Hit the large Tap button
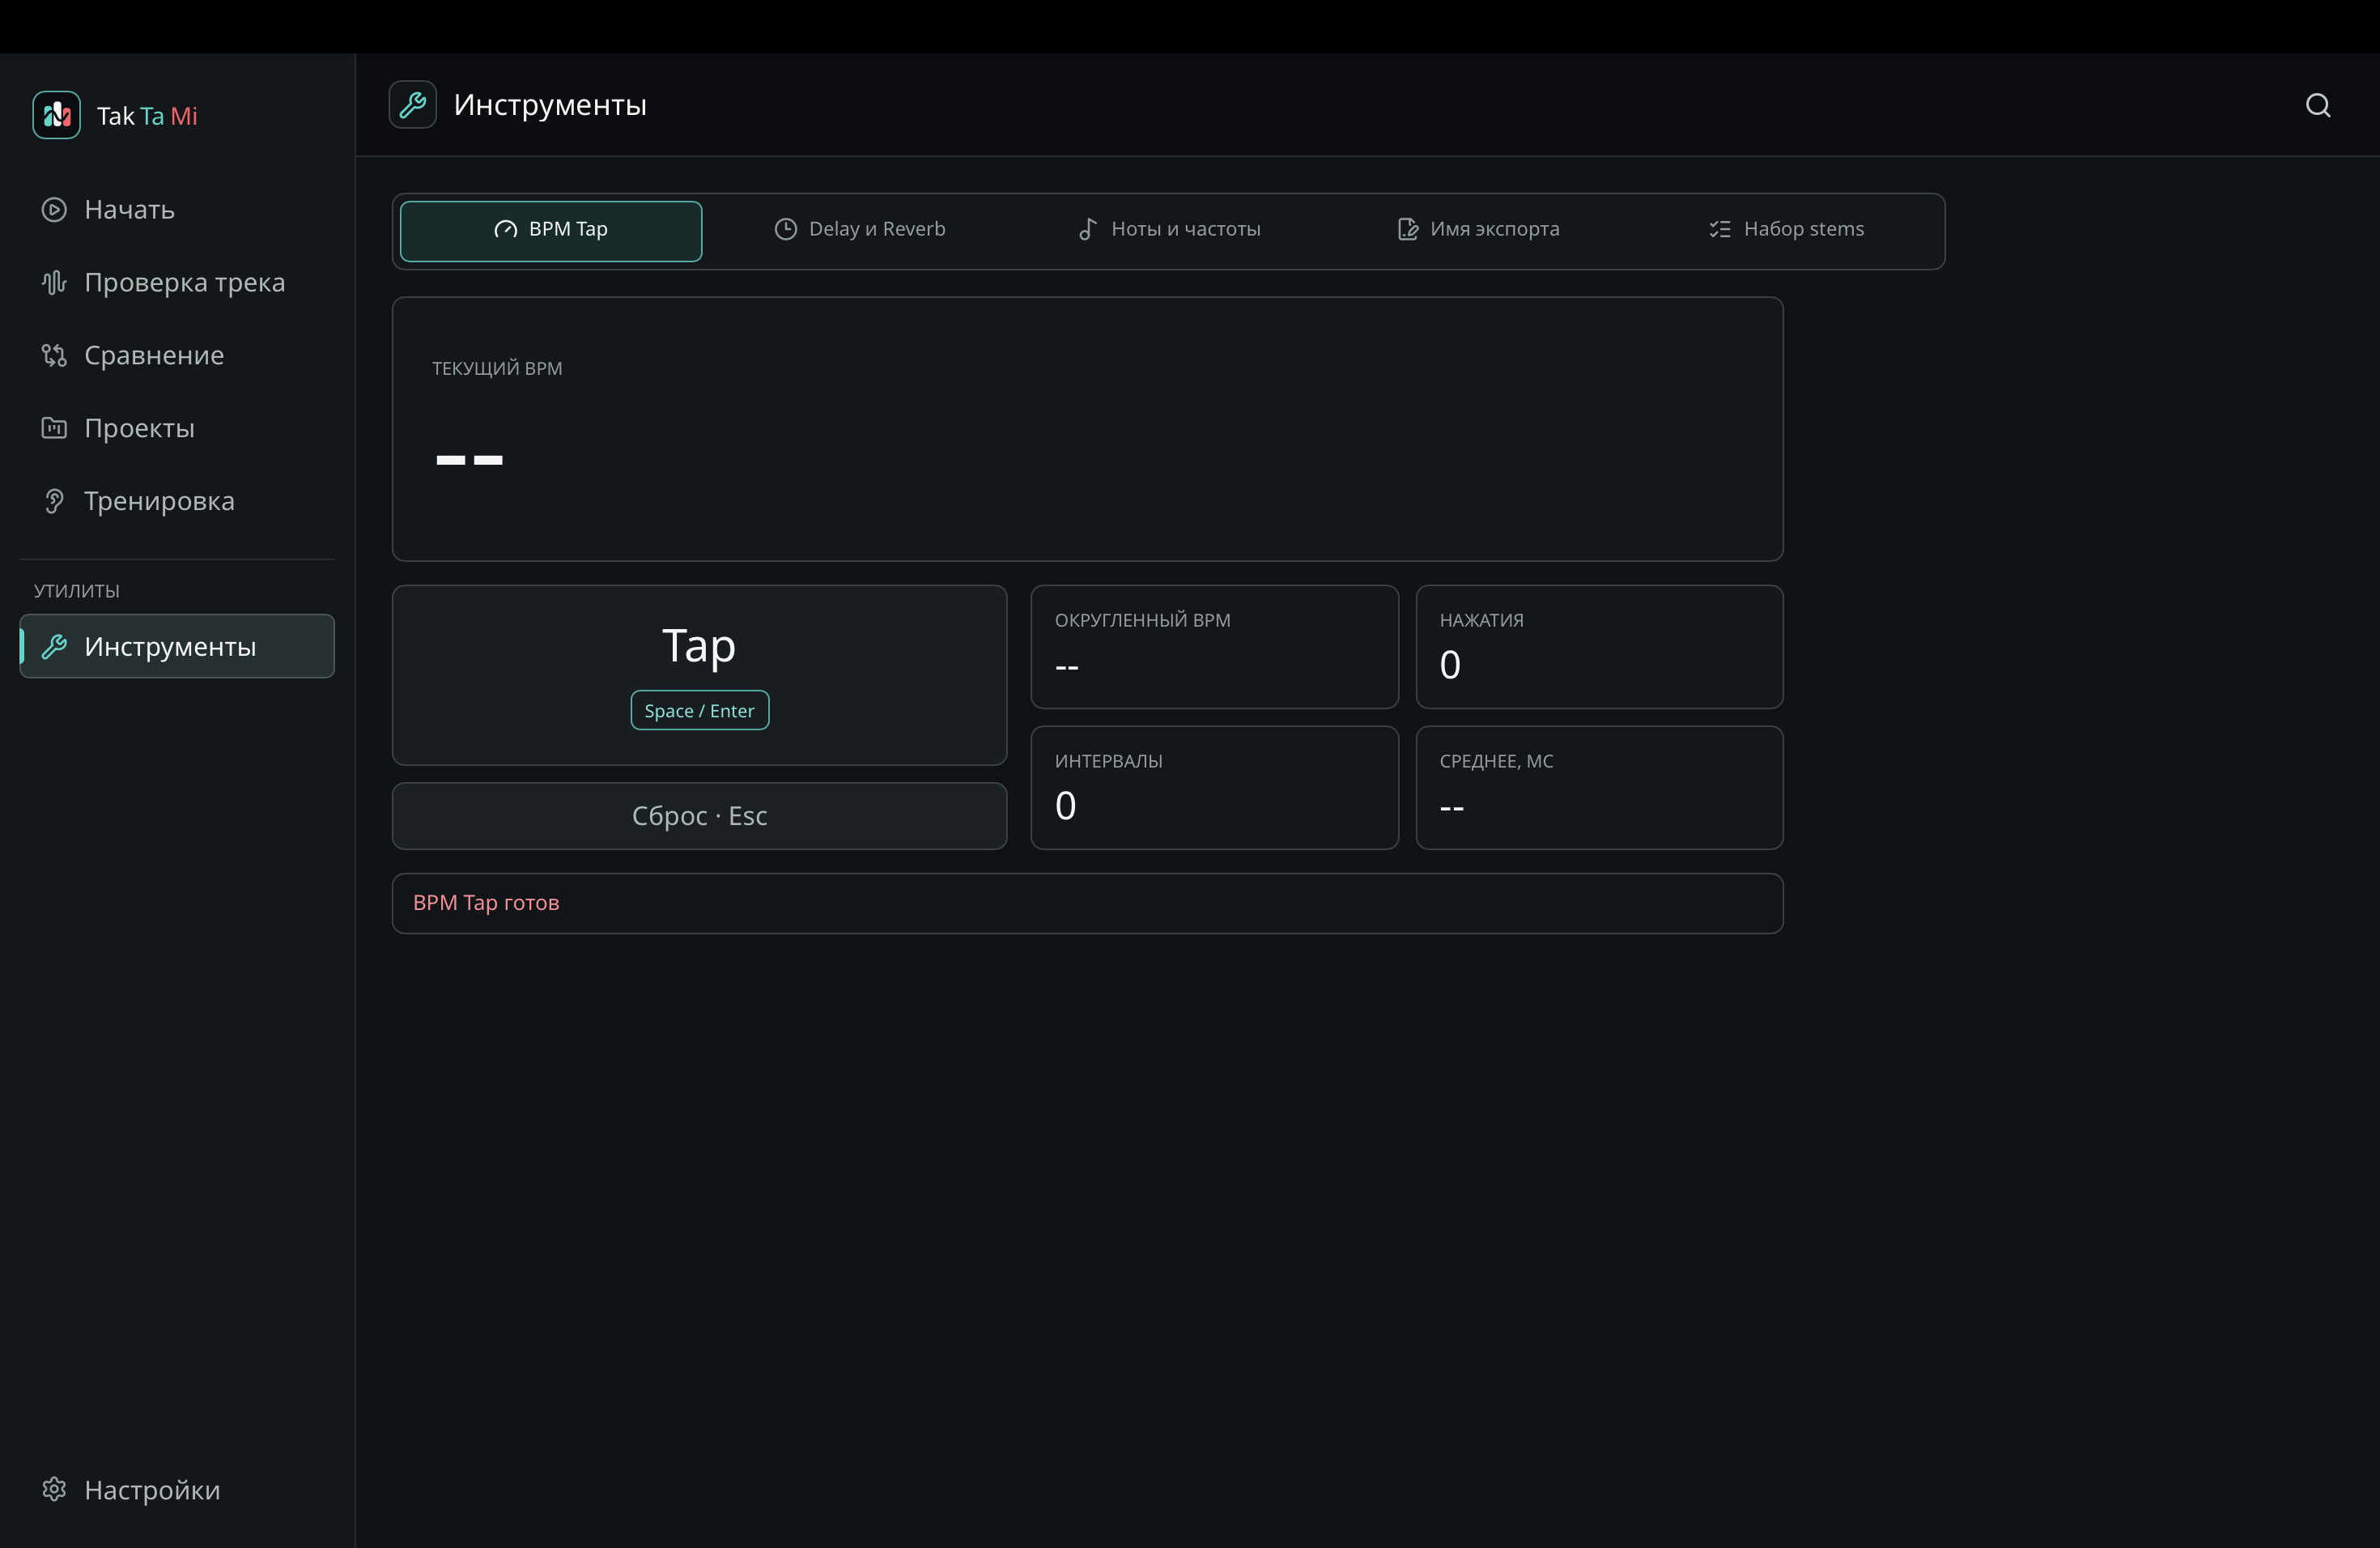The width and height of the screenshot is (2380, 1548). click(699, 675)
